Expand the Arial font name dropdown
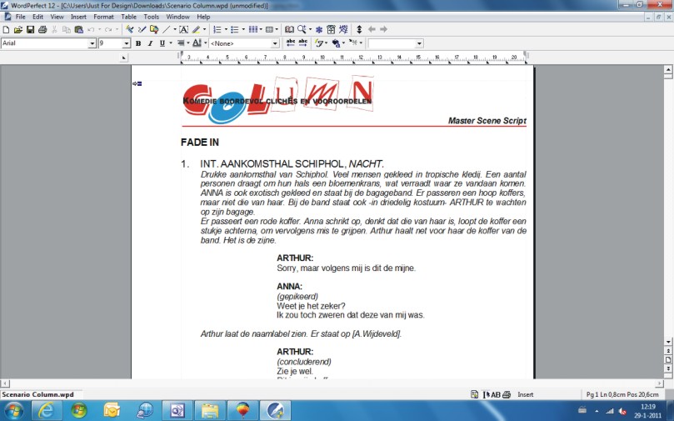The width and height of the screenshot is (674, 421). click(x=92, y=43)
